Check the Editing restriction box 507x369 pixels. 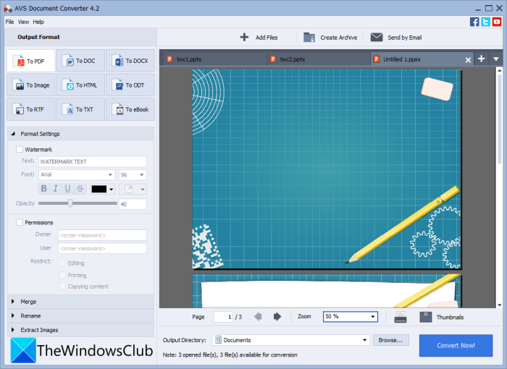pos(63,263)
